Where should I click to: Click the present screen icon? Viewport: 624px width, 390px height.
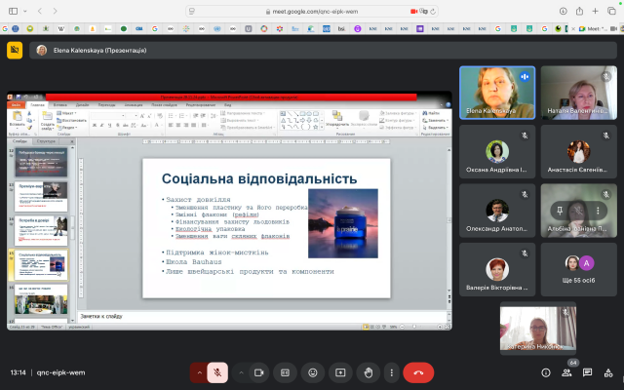point(340,371)
